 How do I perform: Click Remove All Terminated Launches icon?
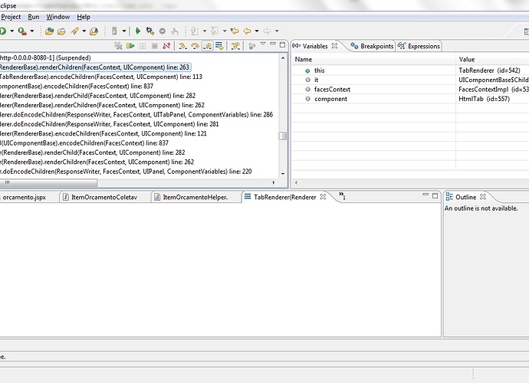tap(118, 47)
